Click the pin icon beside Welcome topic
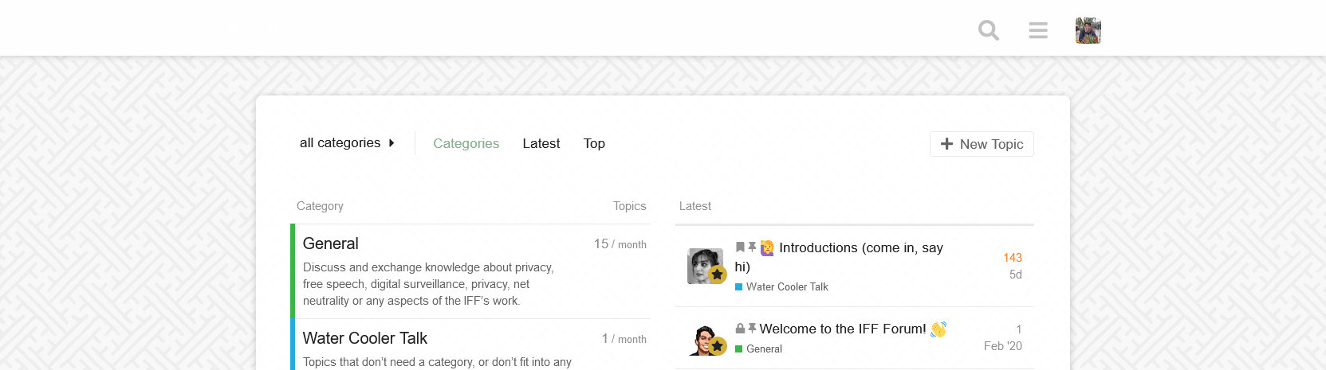Image resolution: width=1326 pixels, height=370 pixels. (x=752, y=329)
